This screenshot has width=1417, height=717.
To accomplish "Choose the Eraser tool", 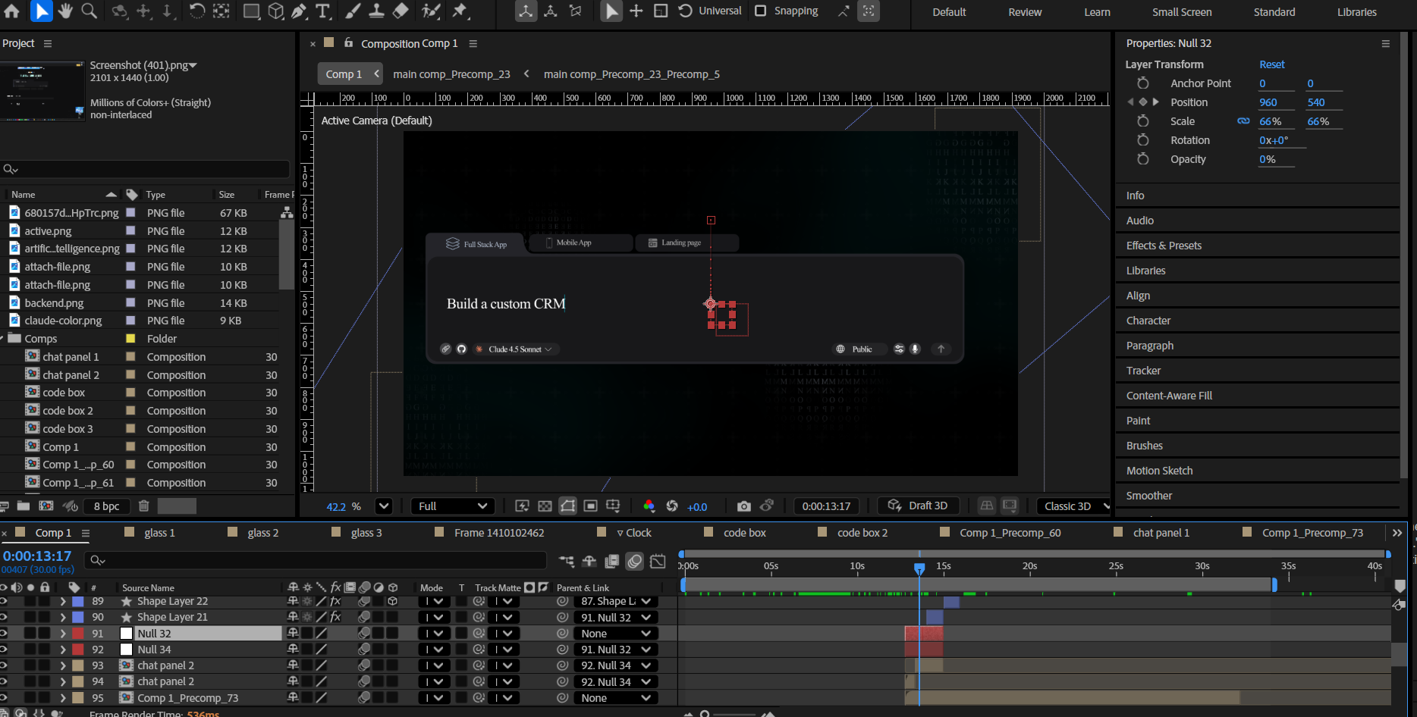I will pos(401,11).
